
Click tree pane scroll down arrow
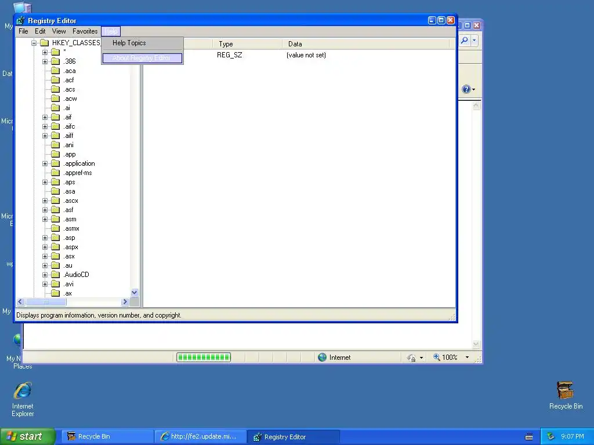pos(135,293)
